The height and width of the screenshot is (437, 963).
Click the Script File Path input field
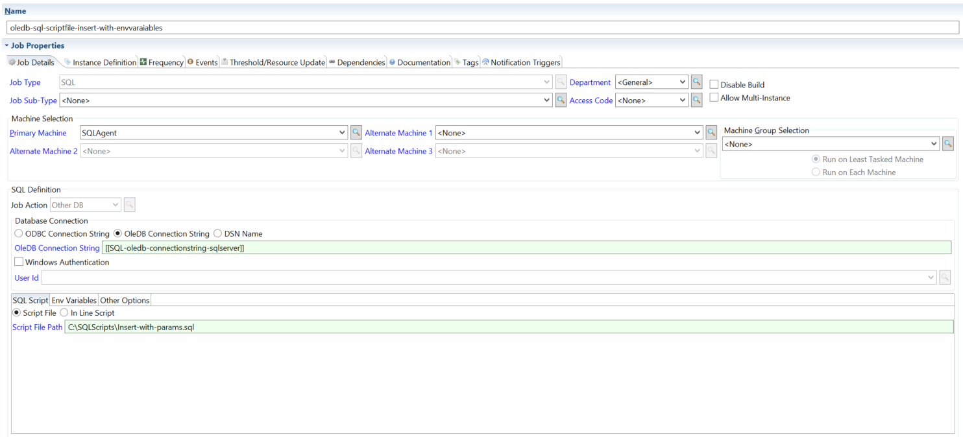[x=509, y=327]
